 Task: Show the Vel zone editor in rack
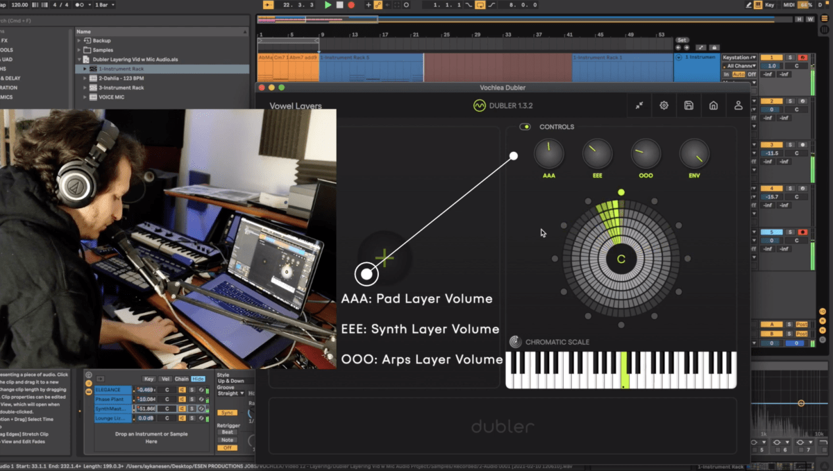coord(166,379)
